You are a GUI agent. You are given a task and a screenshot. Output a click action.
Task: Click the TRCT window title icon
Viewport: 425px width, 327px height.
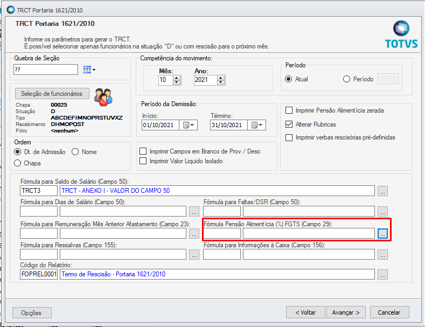pyautogui.click(x=11, y=10)
